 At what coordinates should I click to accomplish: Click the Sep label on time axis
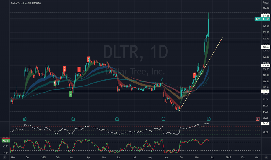tap(166, 157)
